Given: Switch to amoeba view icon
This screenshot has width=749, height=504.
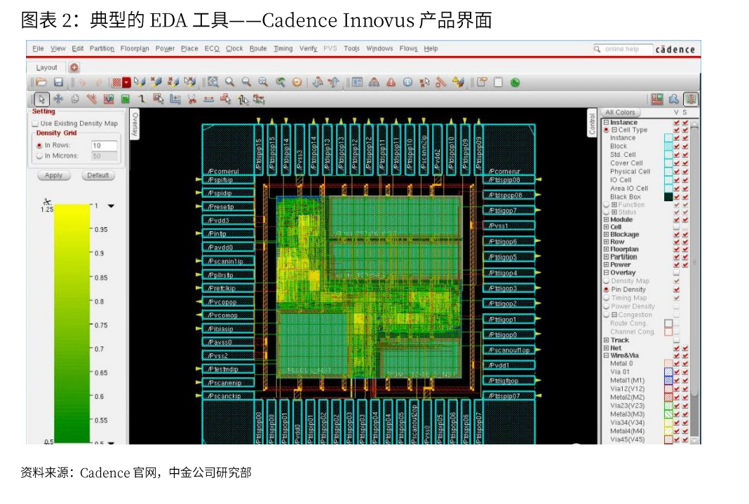Looking at the screenshot, I should [x=673, y=100].
